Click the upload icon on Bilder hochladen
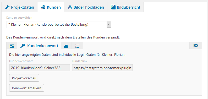Viewport: 208px width, 99px height. (70, 7)
